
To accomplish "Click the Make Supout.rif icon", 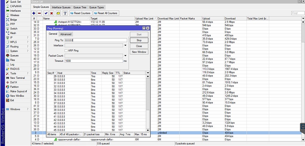I will 7,91.
